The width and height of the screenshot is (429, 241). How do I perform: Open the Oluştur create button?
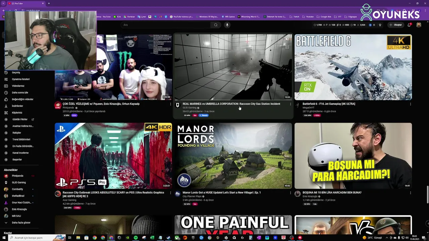click(395, 25)
